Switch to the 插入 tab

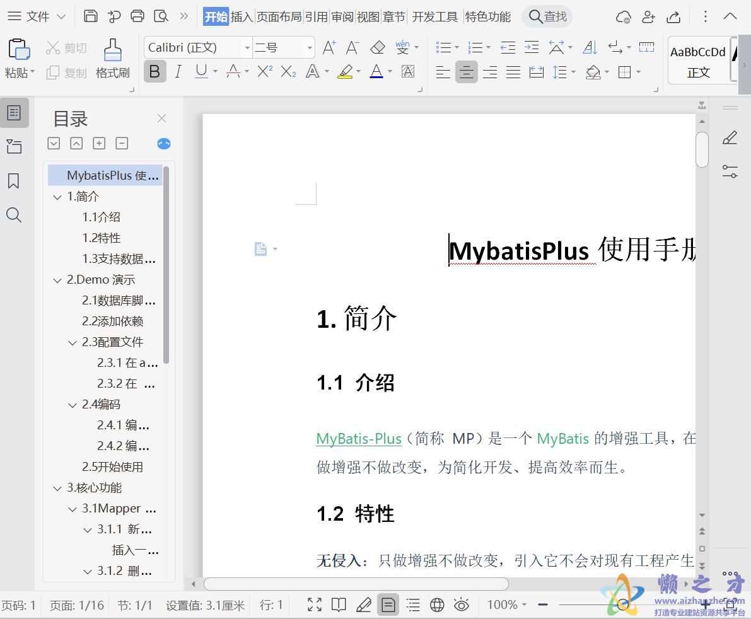point(242,17)
